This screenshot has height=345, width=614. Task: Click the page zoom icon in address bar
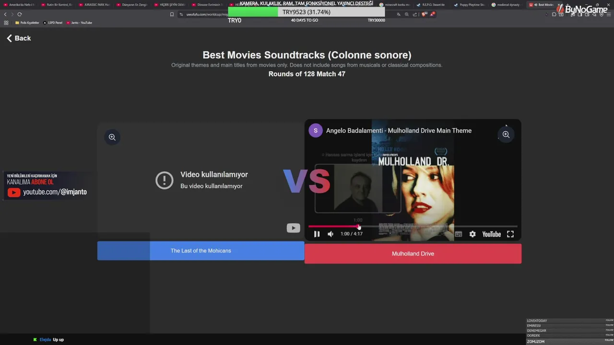pyautogui.click(x=407, y=14)
